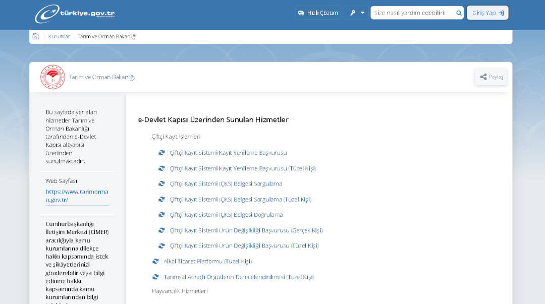The width and height of the screenshot is (545, 304).
Task: Click the speech bubble icon beside Hızlı Çözüm
Action: click(x=301, y=13)
